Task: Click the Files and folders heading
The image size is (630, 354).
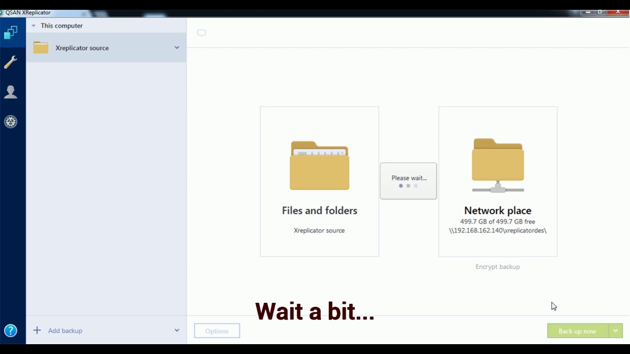Action: [x=319, y=210]
